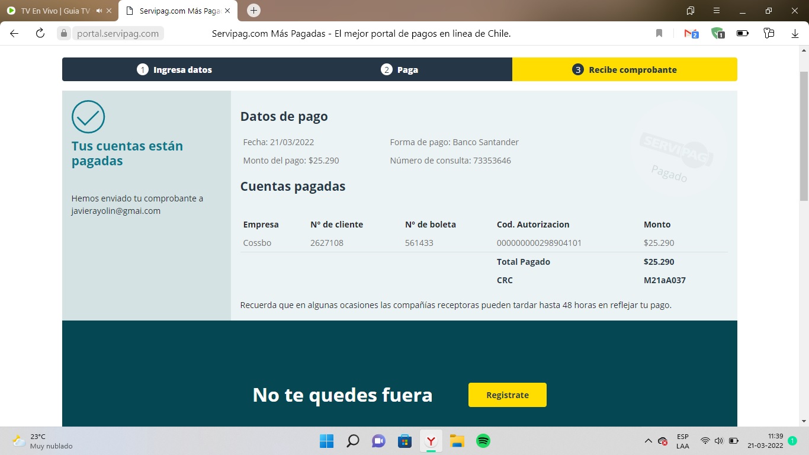The width and height of the screenshot is (809, 455).
Task: Switch the ESP LAA keyboard language
Action: [683, 441]
